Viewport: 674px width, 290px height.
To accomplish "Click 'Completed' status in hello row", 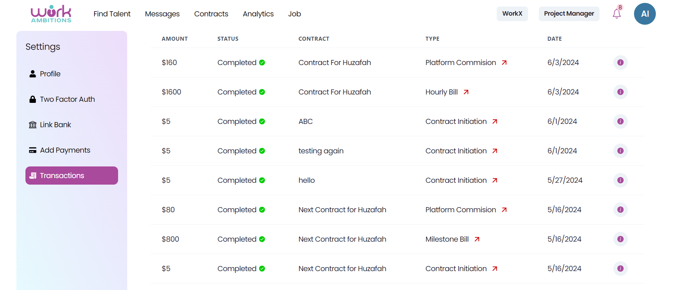I will pos(237,180).
